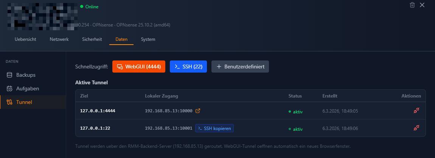Screen dimensions: 435x158
Task: Start an SSH (22) tunnel
Action: click(x=188, y=67)
